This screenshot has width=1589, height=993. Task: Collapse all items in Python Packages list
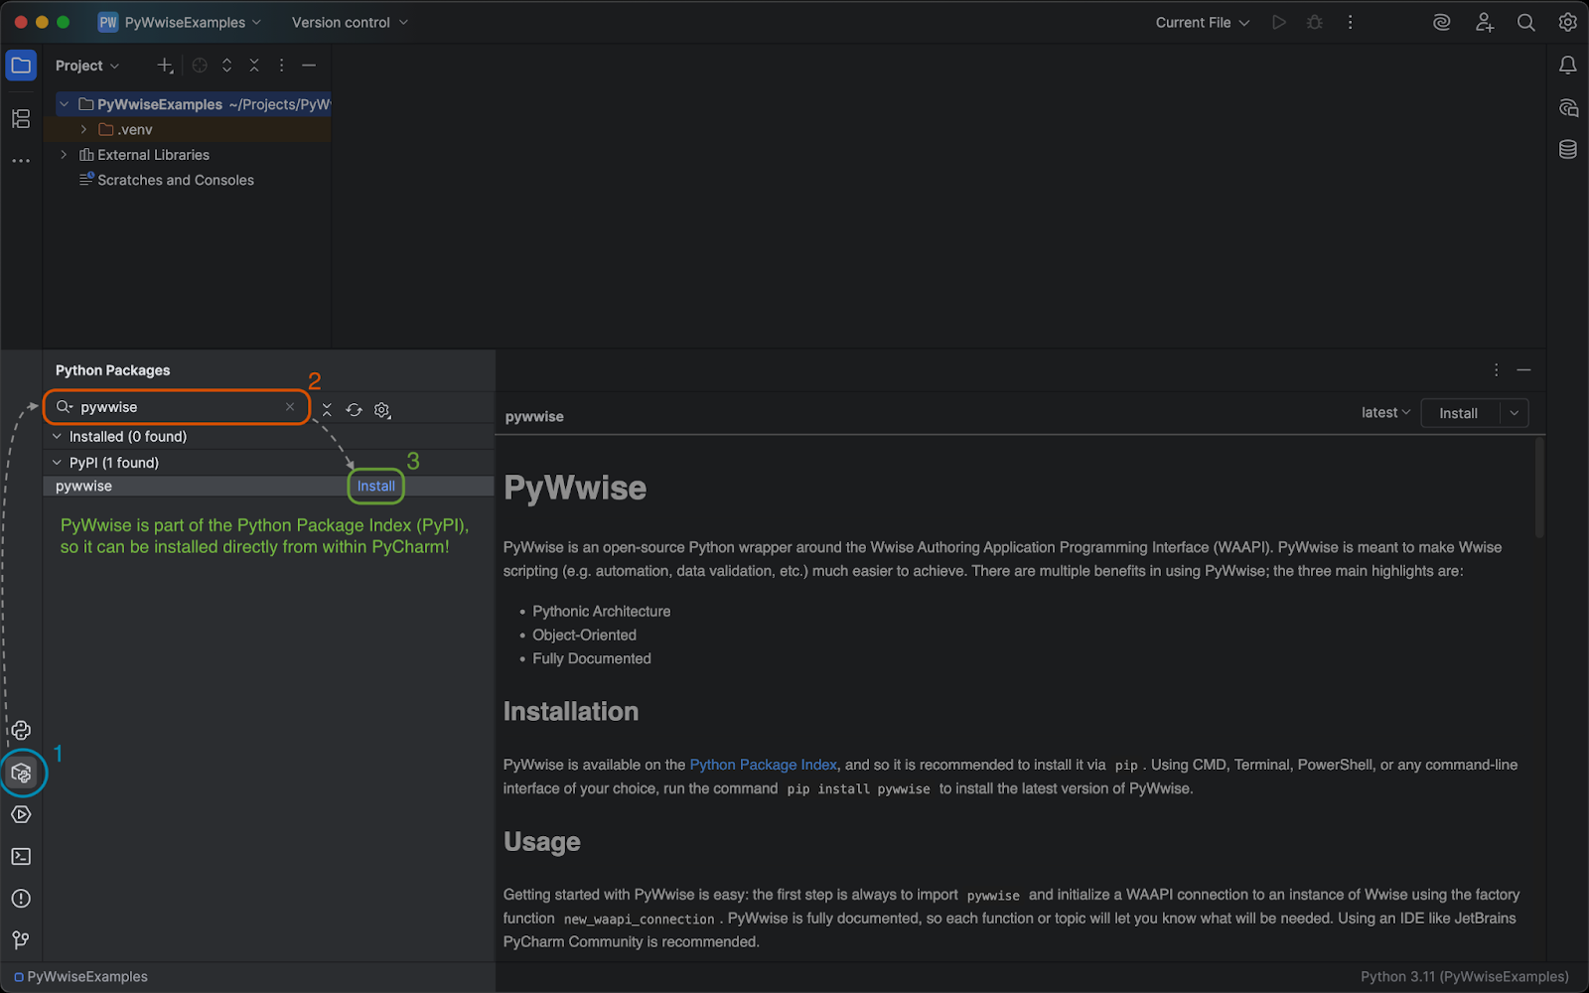327,409
